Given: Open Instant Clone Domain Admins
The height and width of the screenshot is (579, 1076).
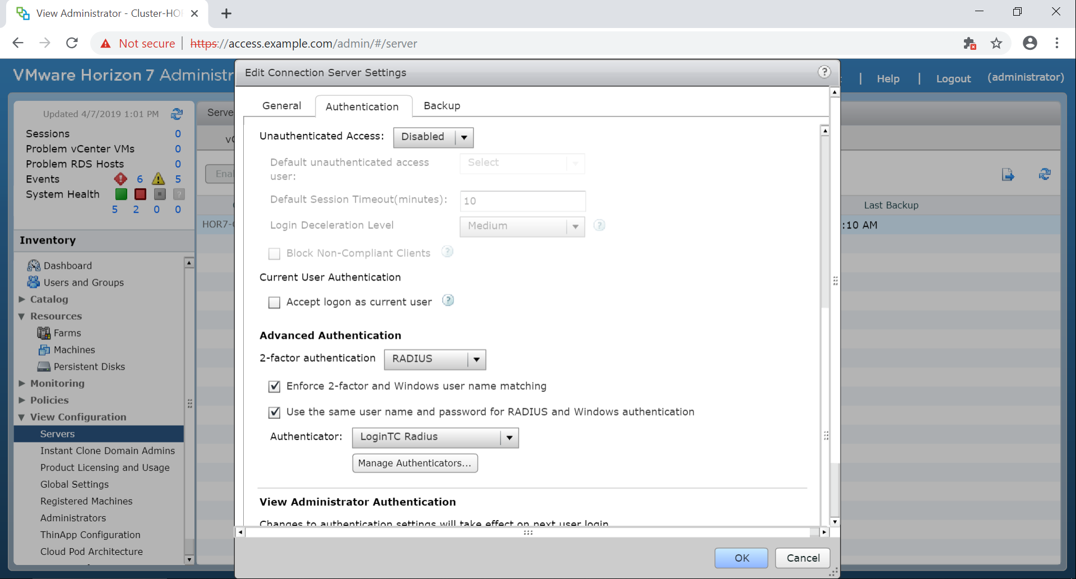Looking at the screenshot, I should [107, 450].
